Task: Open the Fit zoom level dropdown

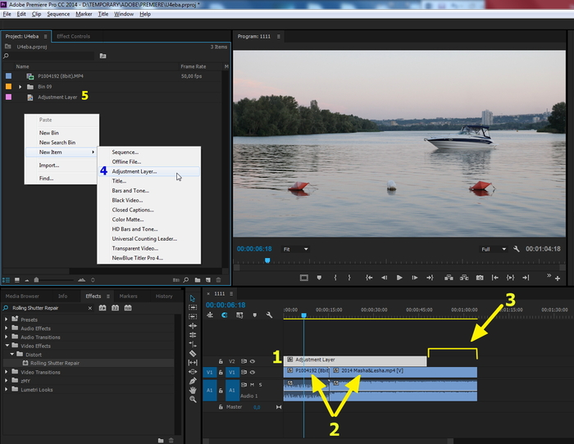Action: [x=295, y=249]
